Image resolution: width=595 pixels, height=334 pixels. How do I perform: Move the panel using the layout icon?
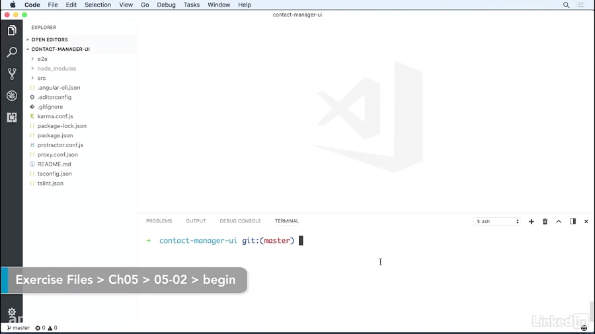point(573,221)
